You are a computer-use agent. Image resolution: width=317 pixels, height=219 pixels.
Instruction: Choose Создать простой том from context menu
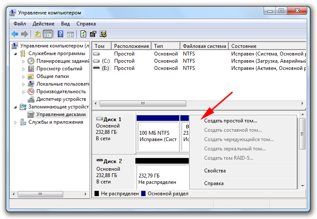(230, 121)
